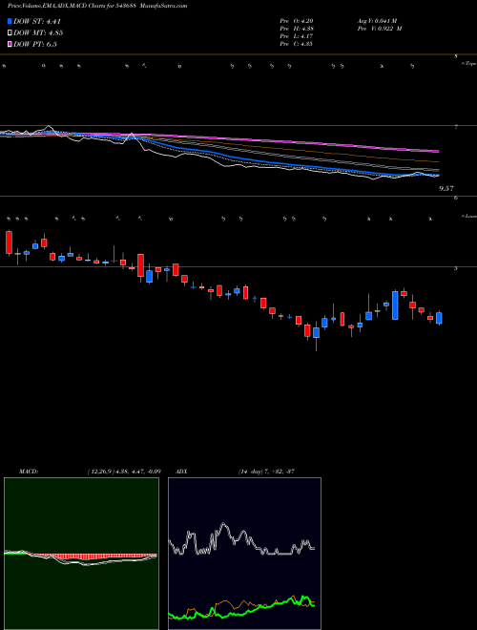Screen dimensions: 477x630
Task: Click the 'Pre H: 4.38' high value
Action: (x=297, y=29)
